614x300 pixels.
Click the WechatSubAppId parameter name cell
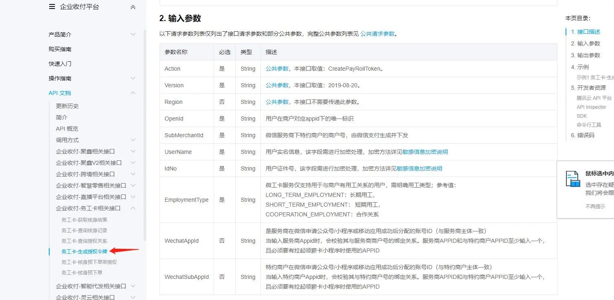coord(187,277)
